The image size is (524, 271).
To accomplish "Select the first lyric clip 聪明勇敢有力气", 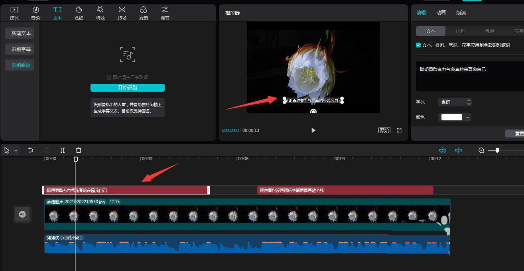I will [x=126, y=190].
